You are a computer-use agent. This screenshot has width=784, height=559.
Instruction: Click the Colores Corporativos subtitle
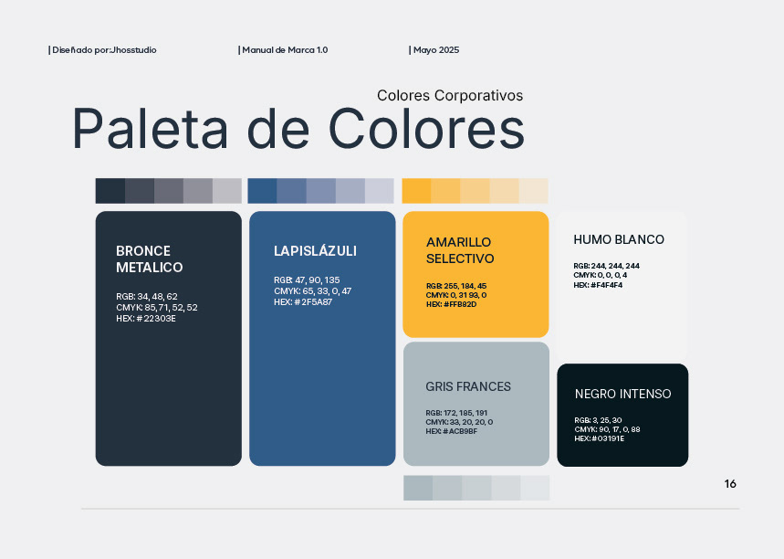click(450, 95)
